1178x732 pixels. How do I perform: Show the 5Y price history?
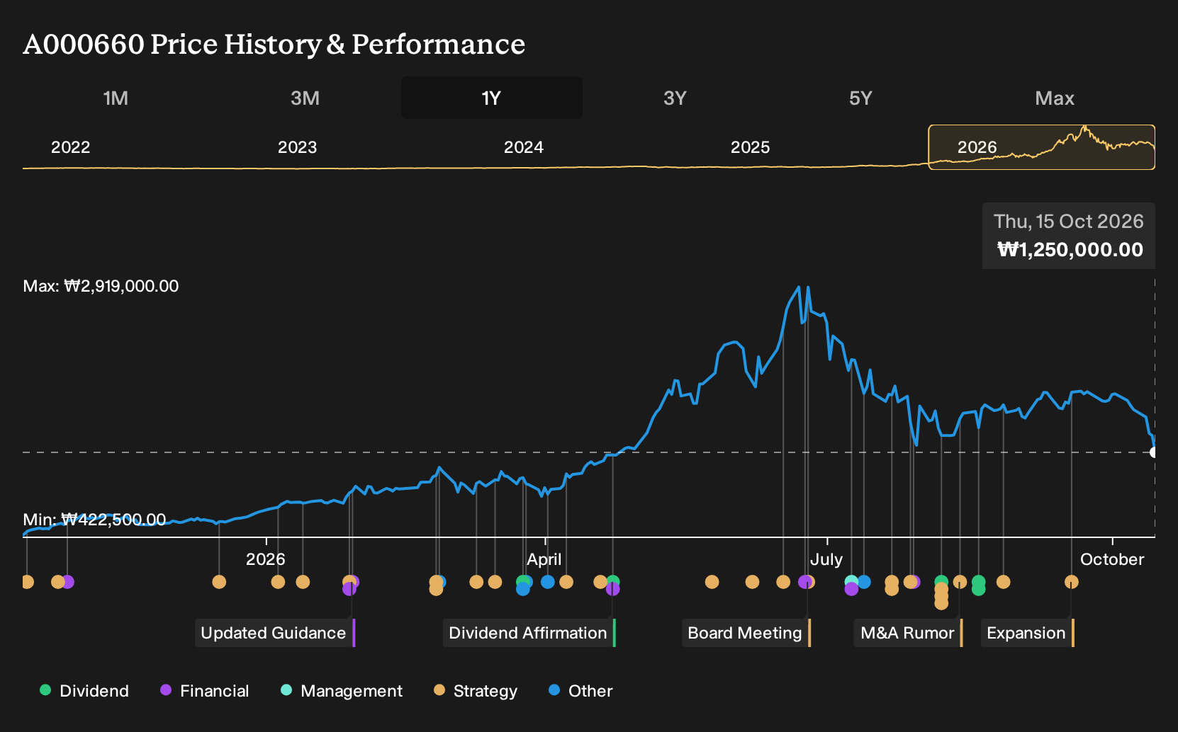(x=860, y=98)
